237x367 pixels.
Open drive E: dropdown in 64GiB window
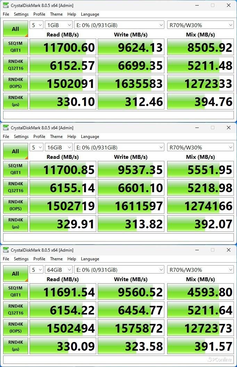click(119, 270)
